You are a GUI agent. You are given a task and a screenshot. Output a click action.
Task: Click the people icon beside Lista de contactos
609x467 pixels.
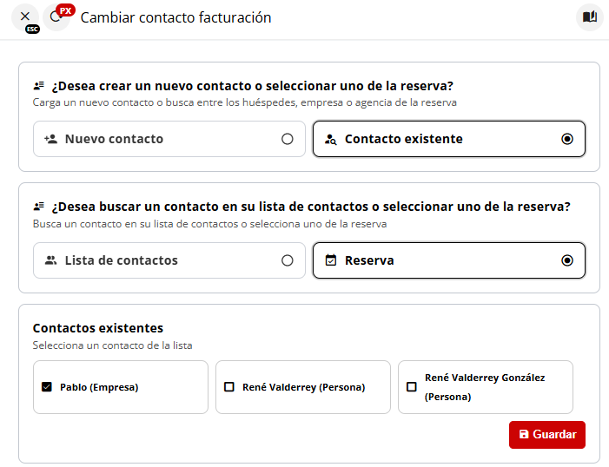pos(50,260)
